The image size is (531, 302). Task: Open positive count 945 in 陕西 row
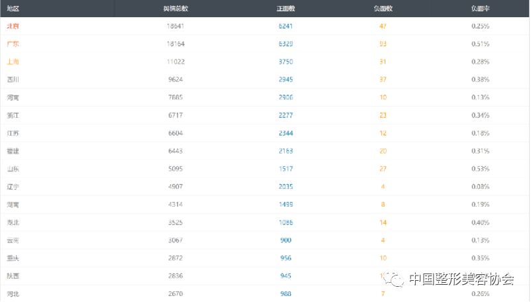pyautogui.click(x=285, y=276)
